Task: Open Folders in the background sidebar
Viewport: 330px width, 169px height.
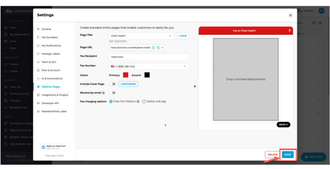Action: pos(14,64)
